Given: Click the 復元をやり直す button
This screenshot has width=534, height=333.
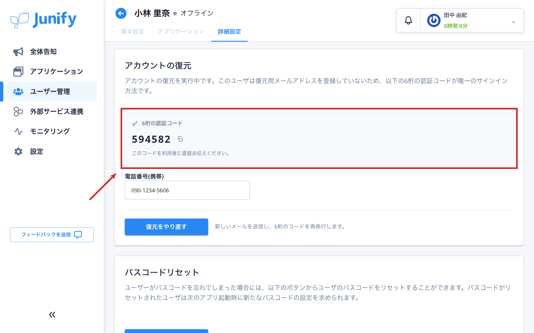Looking at the screenshot, I should [x=166, y=227].
